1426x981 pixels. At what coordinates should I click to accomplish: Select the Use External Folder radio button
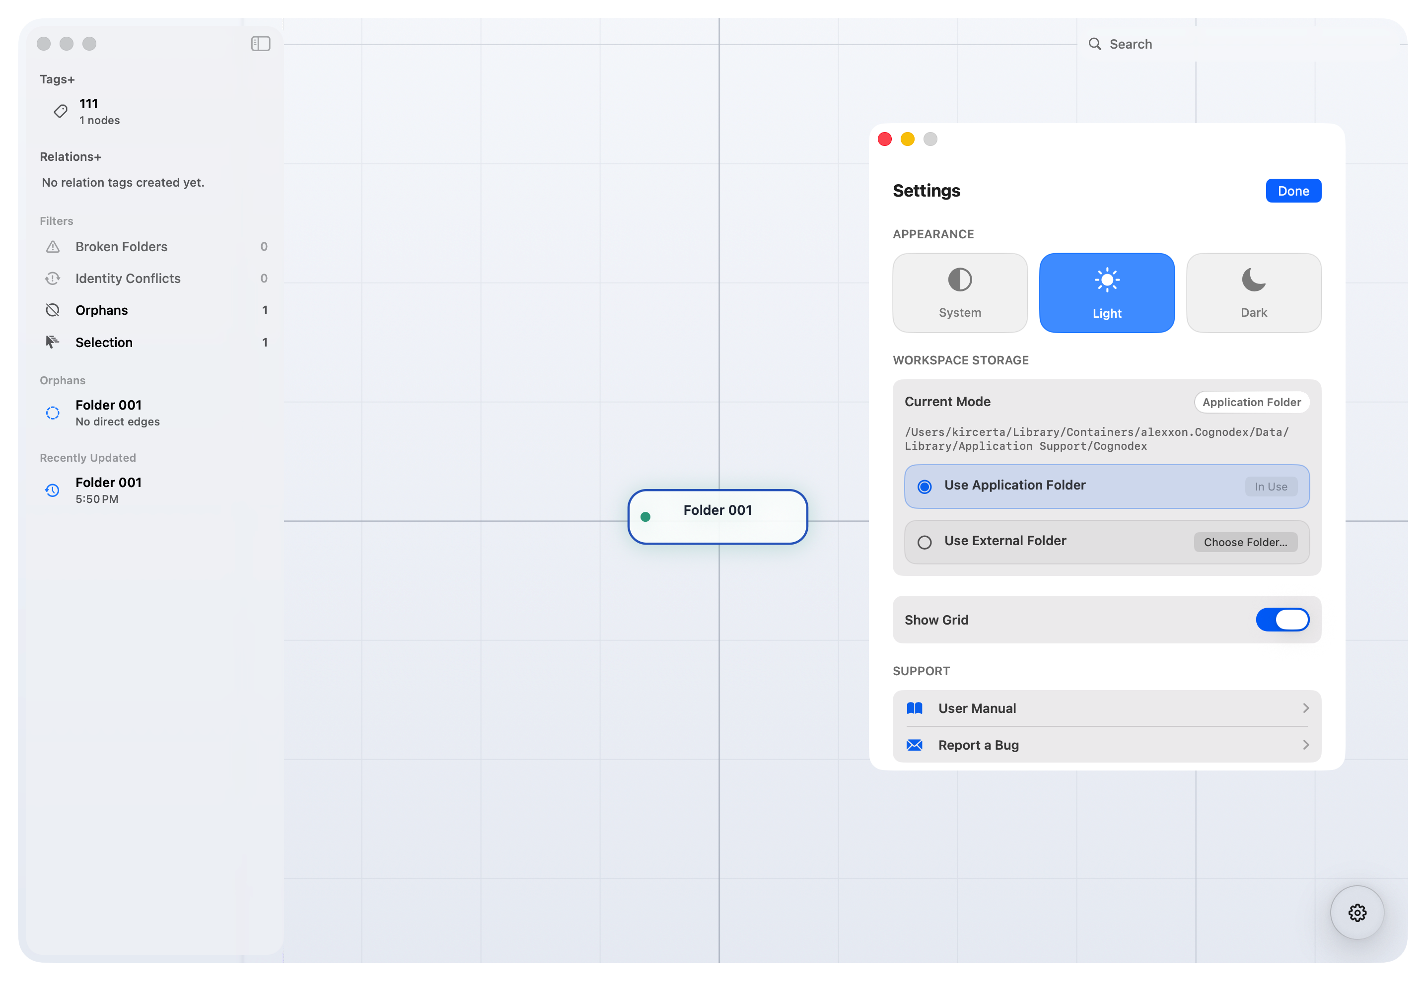(x=925, y=542)
